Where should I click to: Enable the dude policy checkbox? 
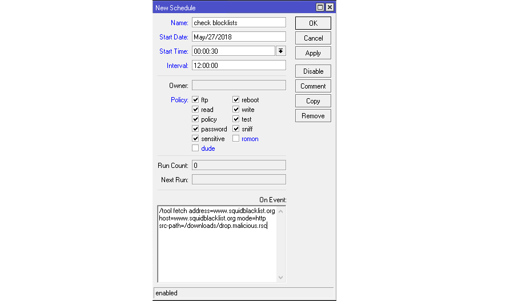[x=195, y=148]
